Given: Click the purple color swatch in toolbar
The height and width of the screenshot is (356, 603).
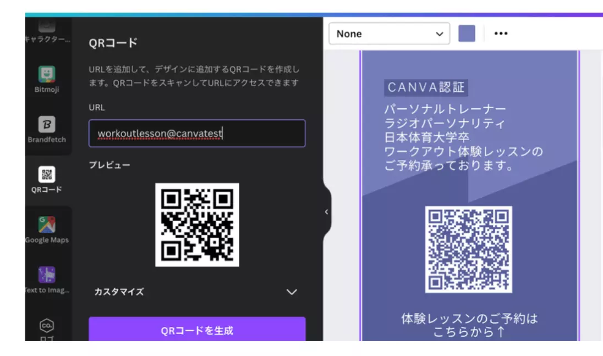Looking at the screenshot, I should coord(467,34).
